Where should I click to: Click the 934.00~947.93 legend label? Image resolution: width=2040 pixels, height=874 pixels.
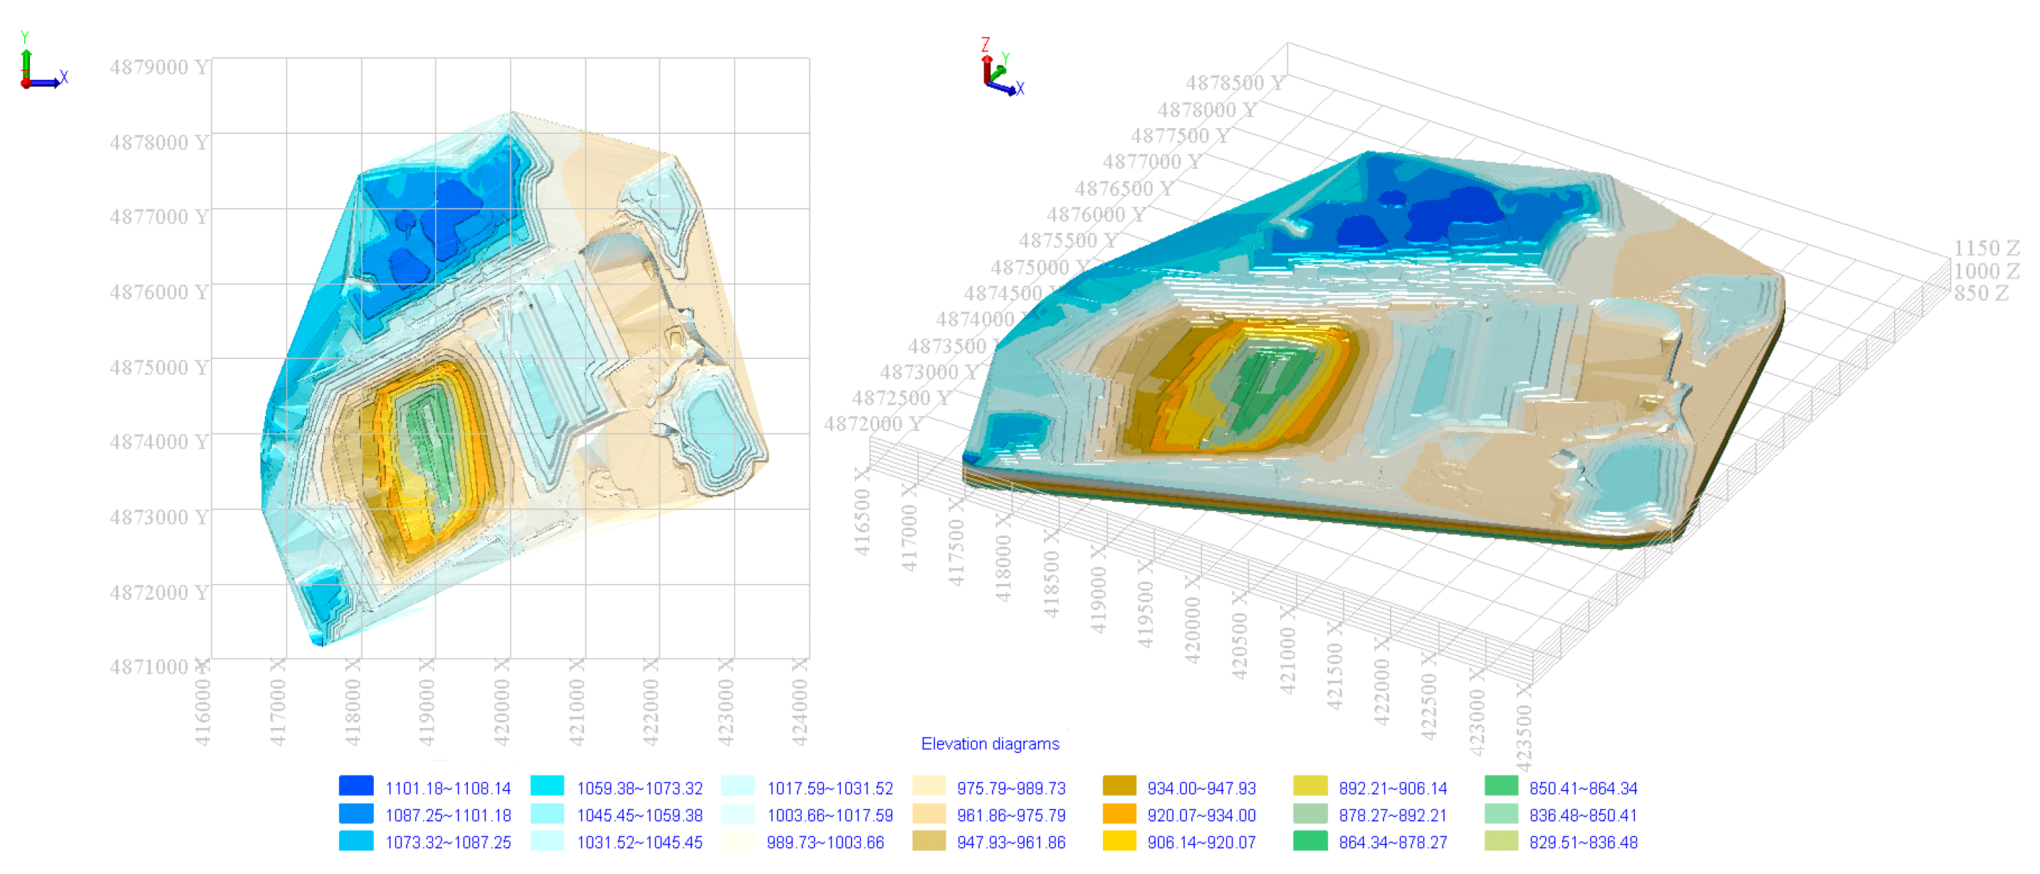[1201, 789]
